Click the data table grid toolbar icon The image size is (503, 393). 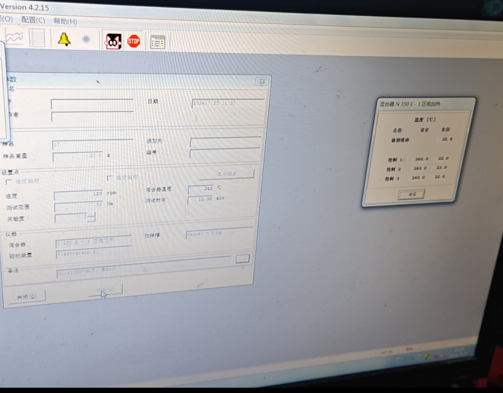click(37, 38)
